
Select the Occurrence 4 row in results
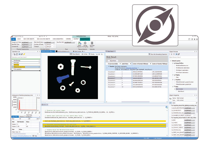138,80
